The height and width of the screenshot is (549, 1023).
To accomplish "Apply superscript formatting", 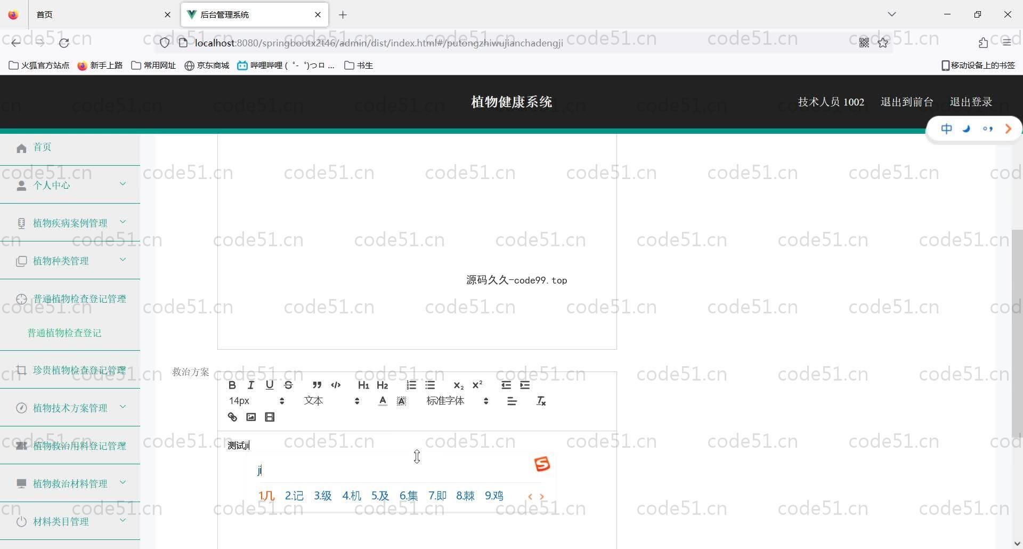I will (477, 385).
